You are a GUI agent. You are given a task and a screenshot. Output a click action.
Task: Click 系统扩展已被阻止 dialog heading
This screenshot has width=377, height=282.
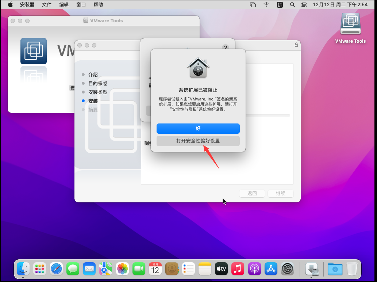point(198,90)
